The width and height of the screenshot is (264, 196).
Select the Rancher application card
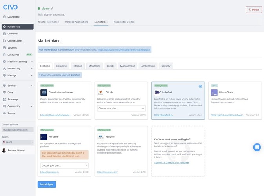tap(121, 151)
